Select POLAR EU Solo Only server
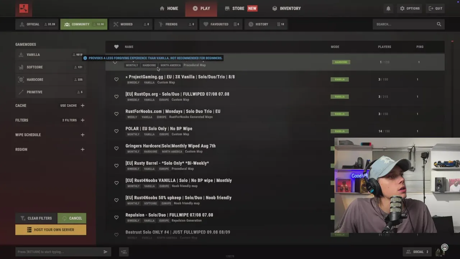The image size is (460, 259). click(x=275, y=131)
